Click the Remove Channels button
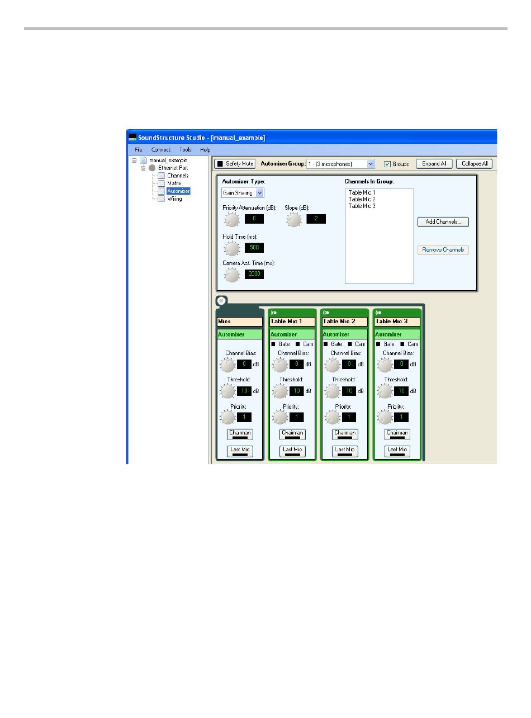 click(443, 250)
